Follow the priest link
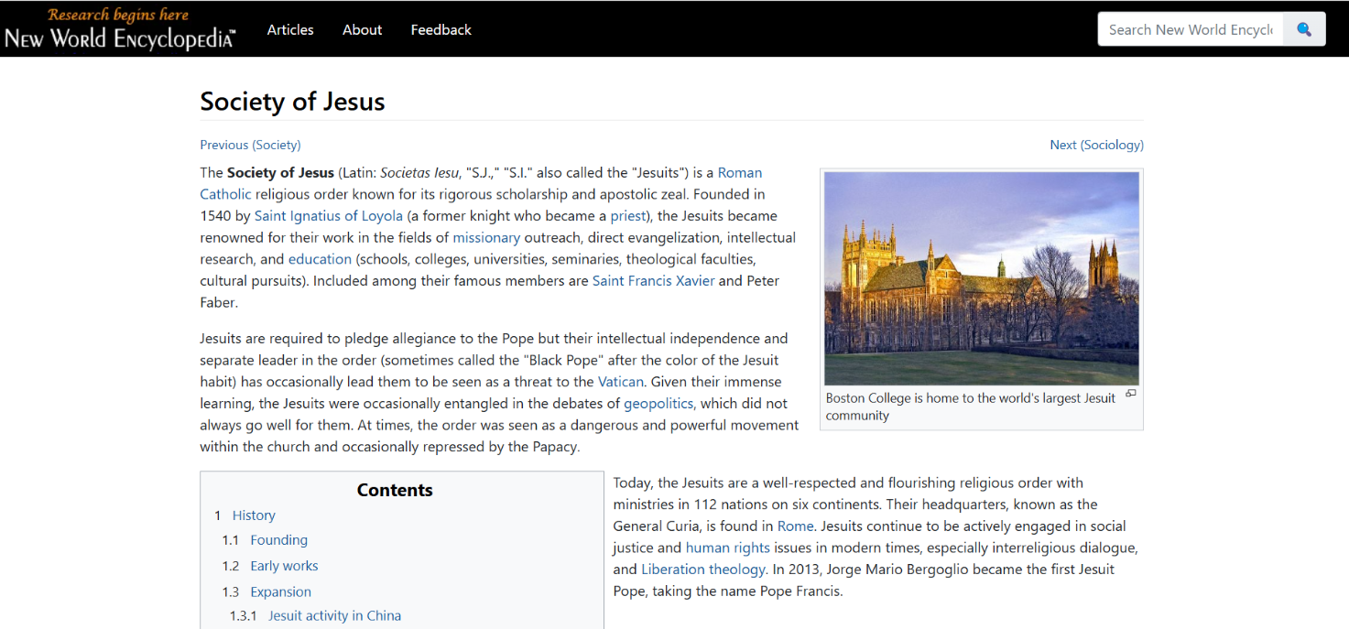The image size is (1349, 629). 628,216
